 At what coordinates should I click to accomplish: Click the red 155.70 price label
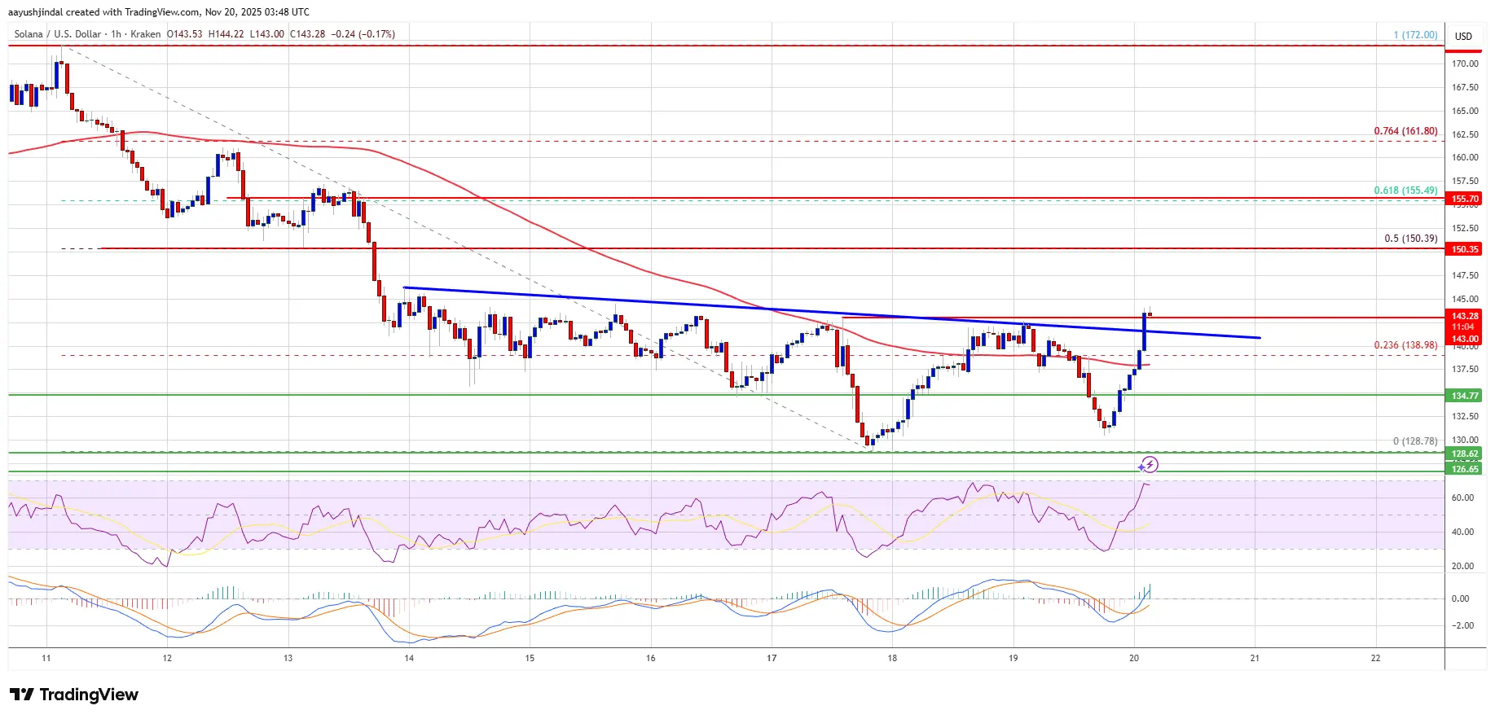click(1464, 199)
